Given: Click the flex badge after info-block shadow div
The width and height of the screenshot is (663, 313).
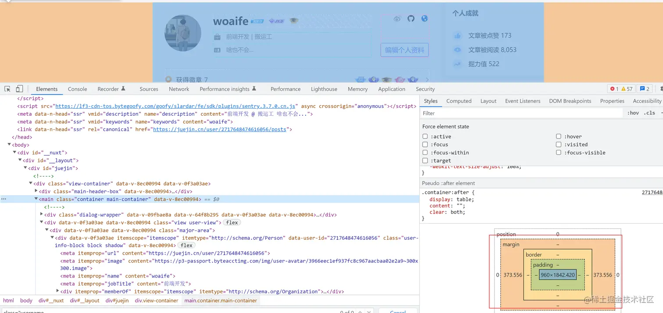Looking at the screenshot, I should coord(186,245).
